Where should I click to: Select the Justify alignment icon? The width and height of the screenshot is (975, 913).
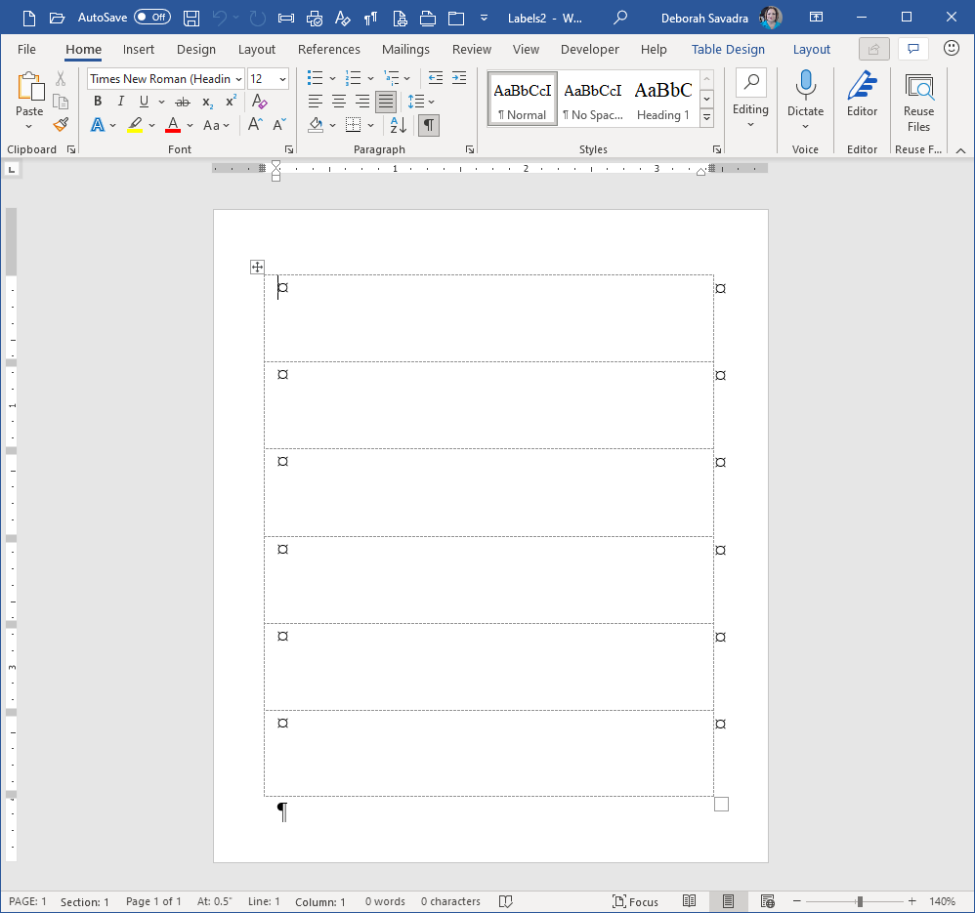[386, 102]
